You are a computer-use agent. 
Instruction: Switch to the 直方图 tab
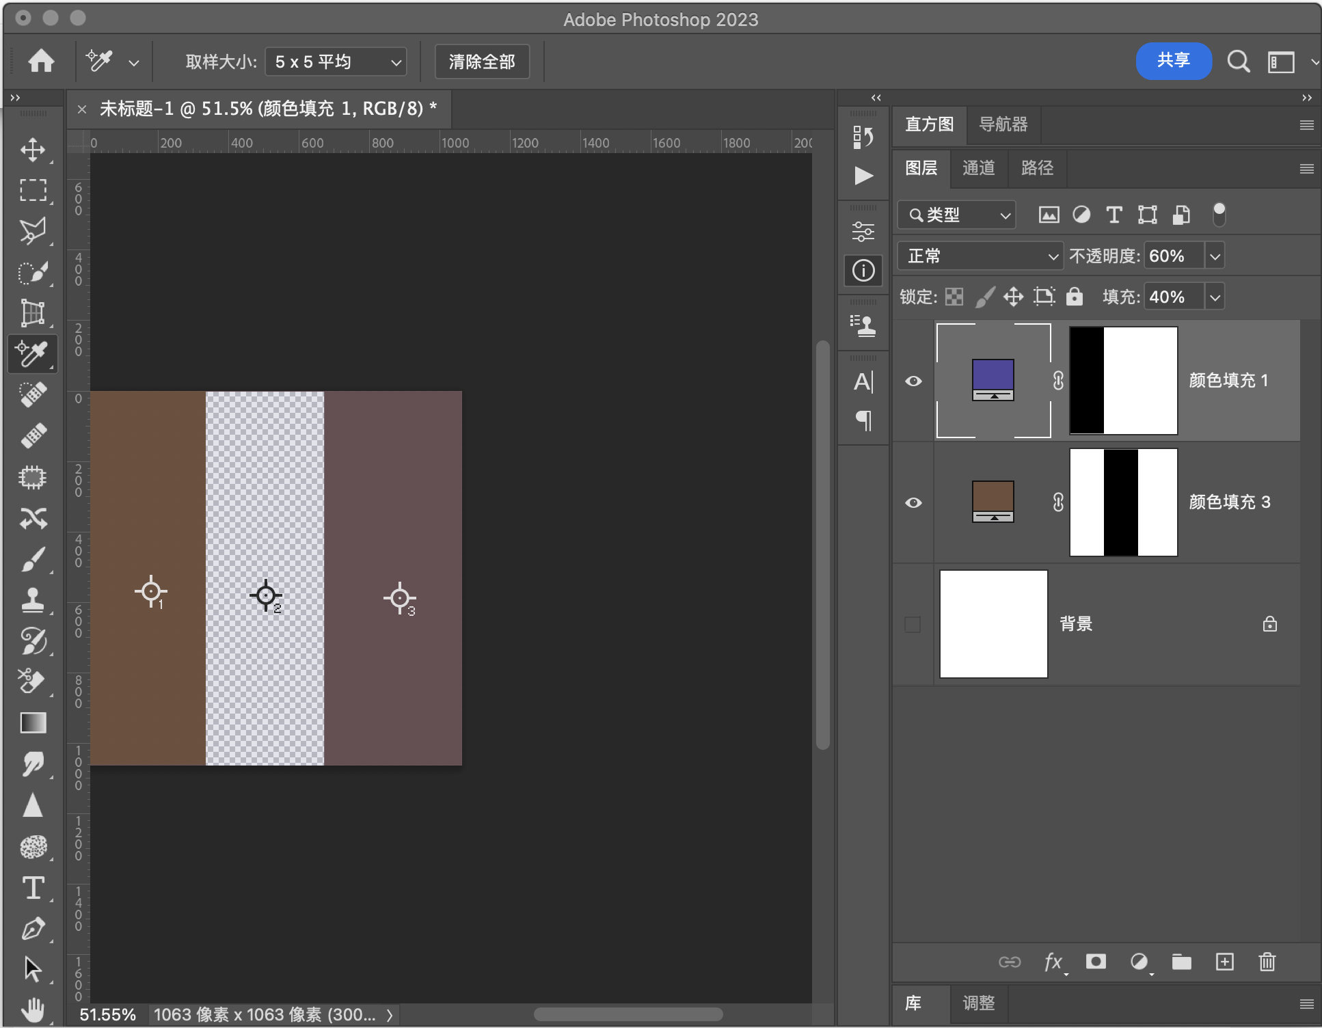[x=930, y=124]
